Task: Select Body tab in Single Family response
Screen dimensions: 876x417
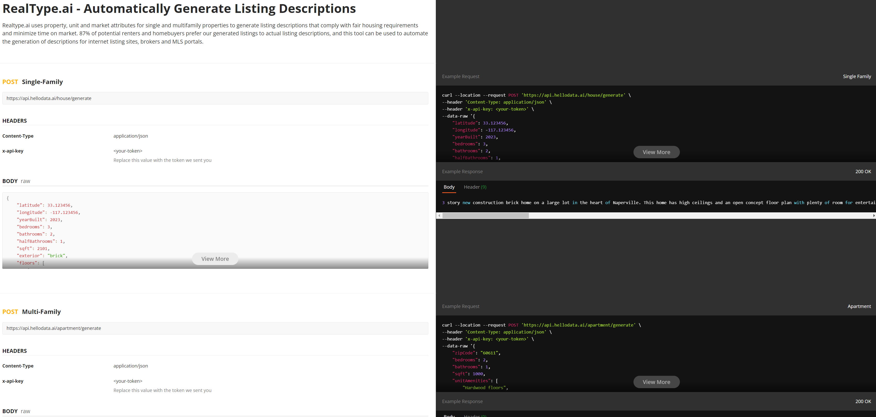Action: click(x=449, y=187)
